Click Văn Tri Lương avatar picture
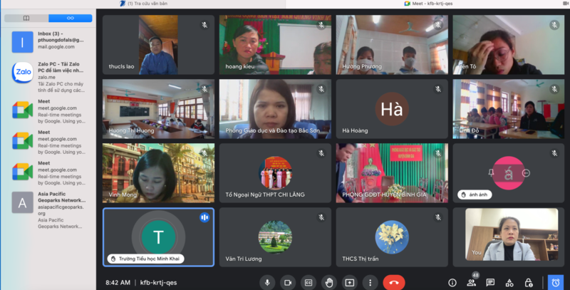This screenshot has height=290, width=570. coord(275,237)
